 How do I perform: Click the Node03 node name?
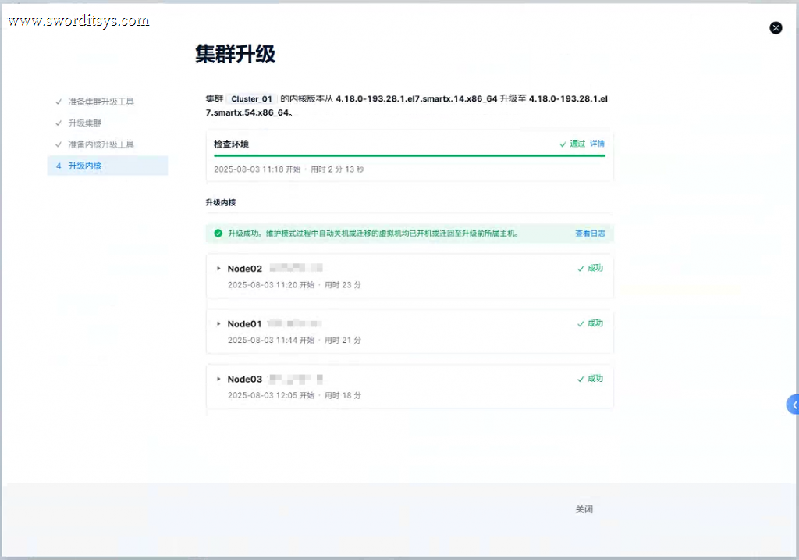[x=244, y=380]
